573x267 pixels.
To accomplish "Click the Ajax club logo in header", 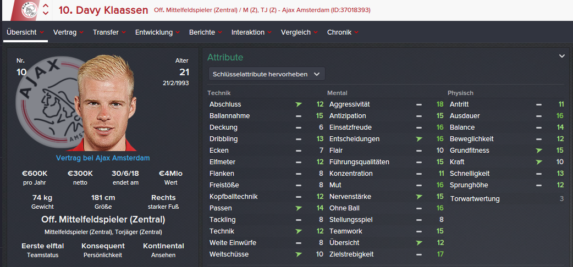I will [x=30, y=9].
